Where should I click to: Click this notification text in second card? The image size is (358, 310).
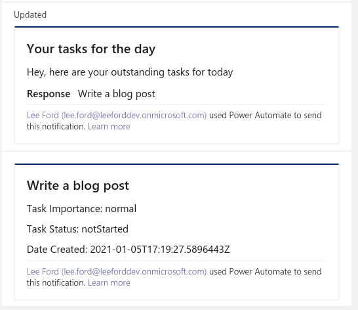click(56, 283)
